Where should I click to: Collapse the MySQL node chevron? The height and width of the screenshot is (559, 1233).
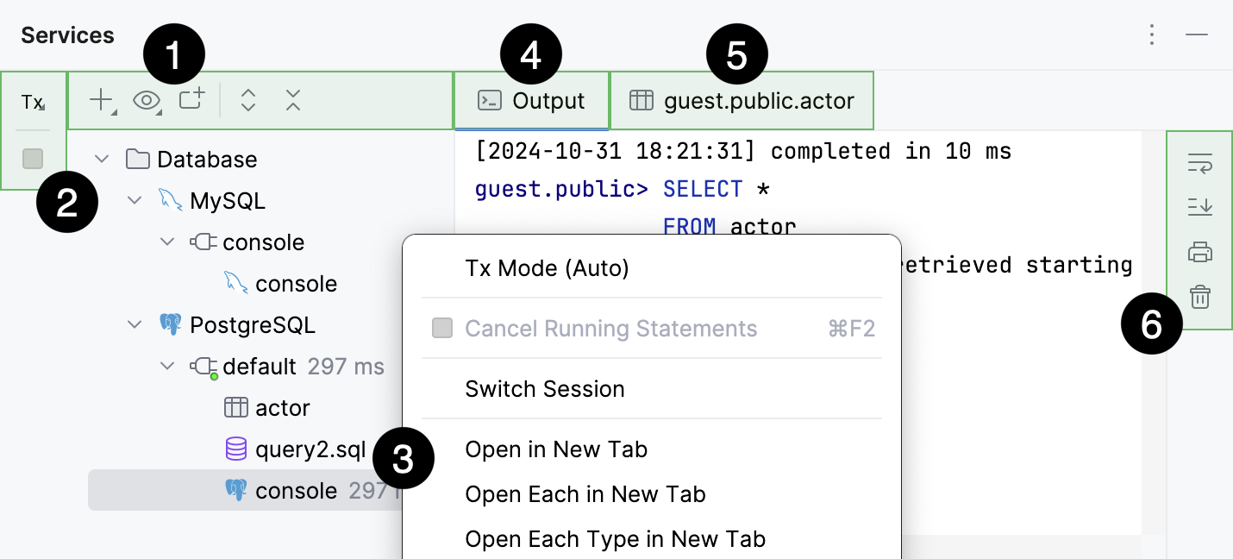[x=135, y=201]
